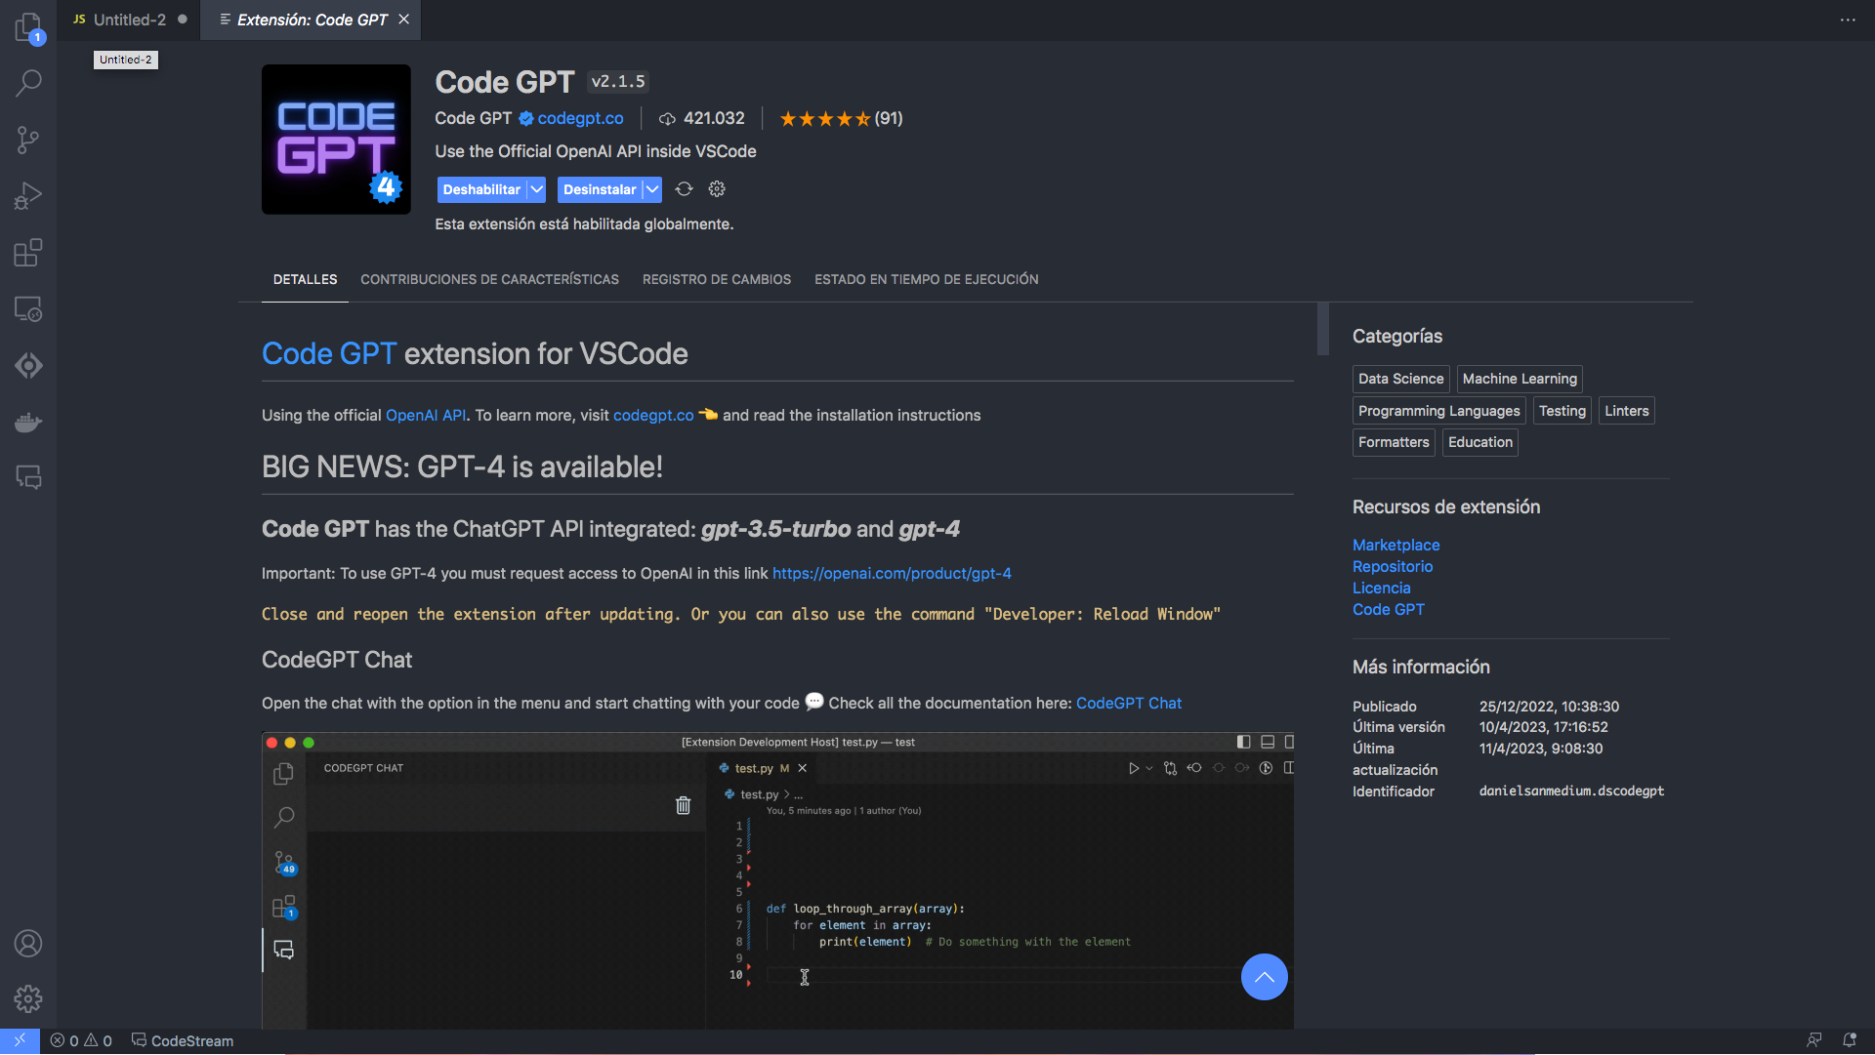This screenshot has width=1875, height=1055.
Task: Switch to the Untitled-2 editor tab
Action: point(129,20)
